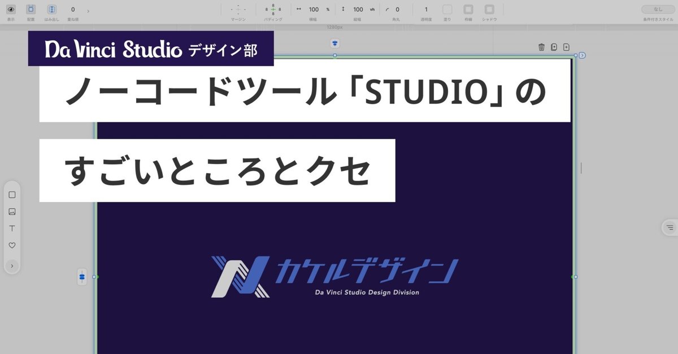Open the シャドウ shadow swatch

click(489, 10)
